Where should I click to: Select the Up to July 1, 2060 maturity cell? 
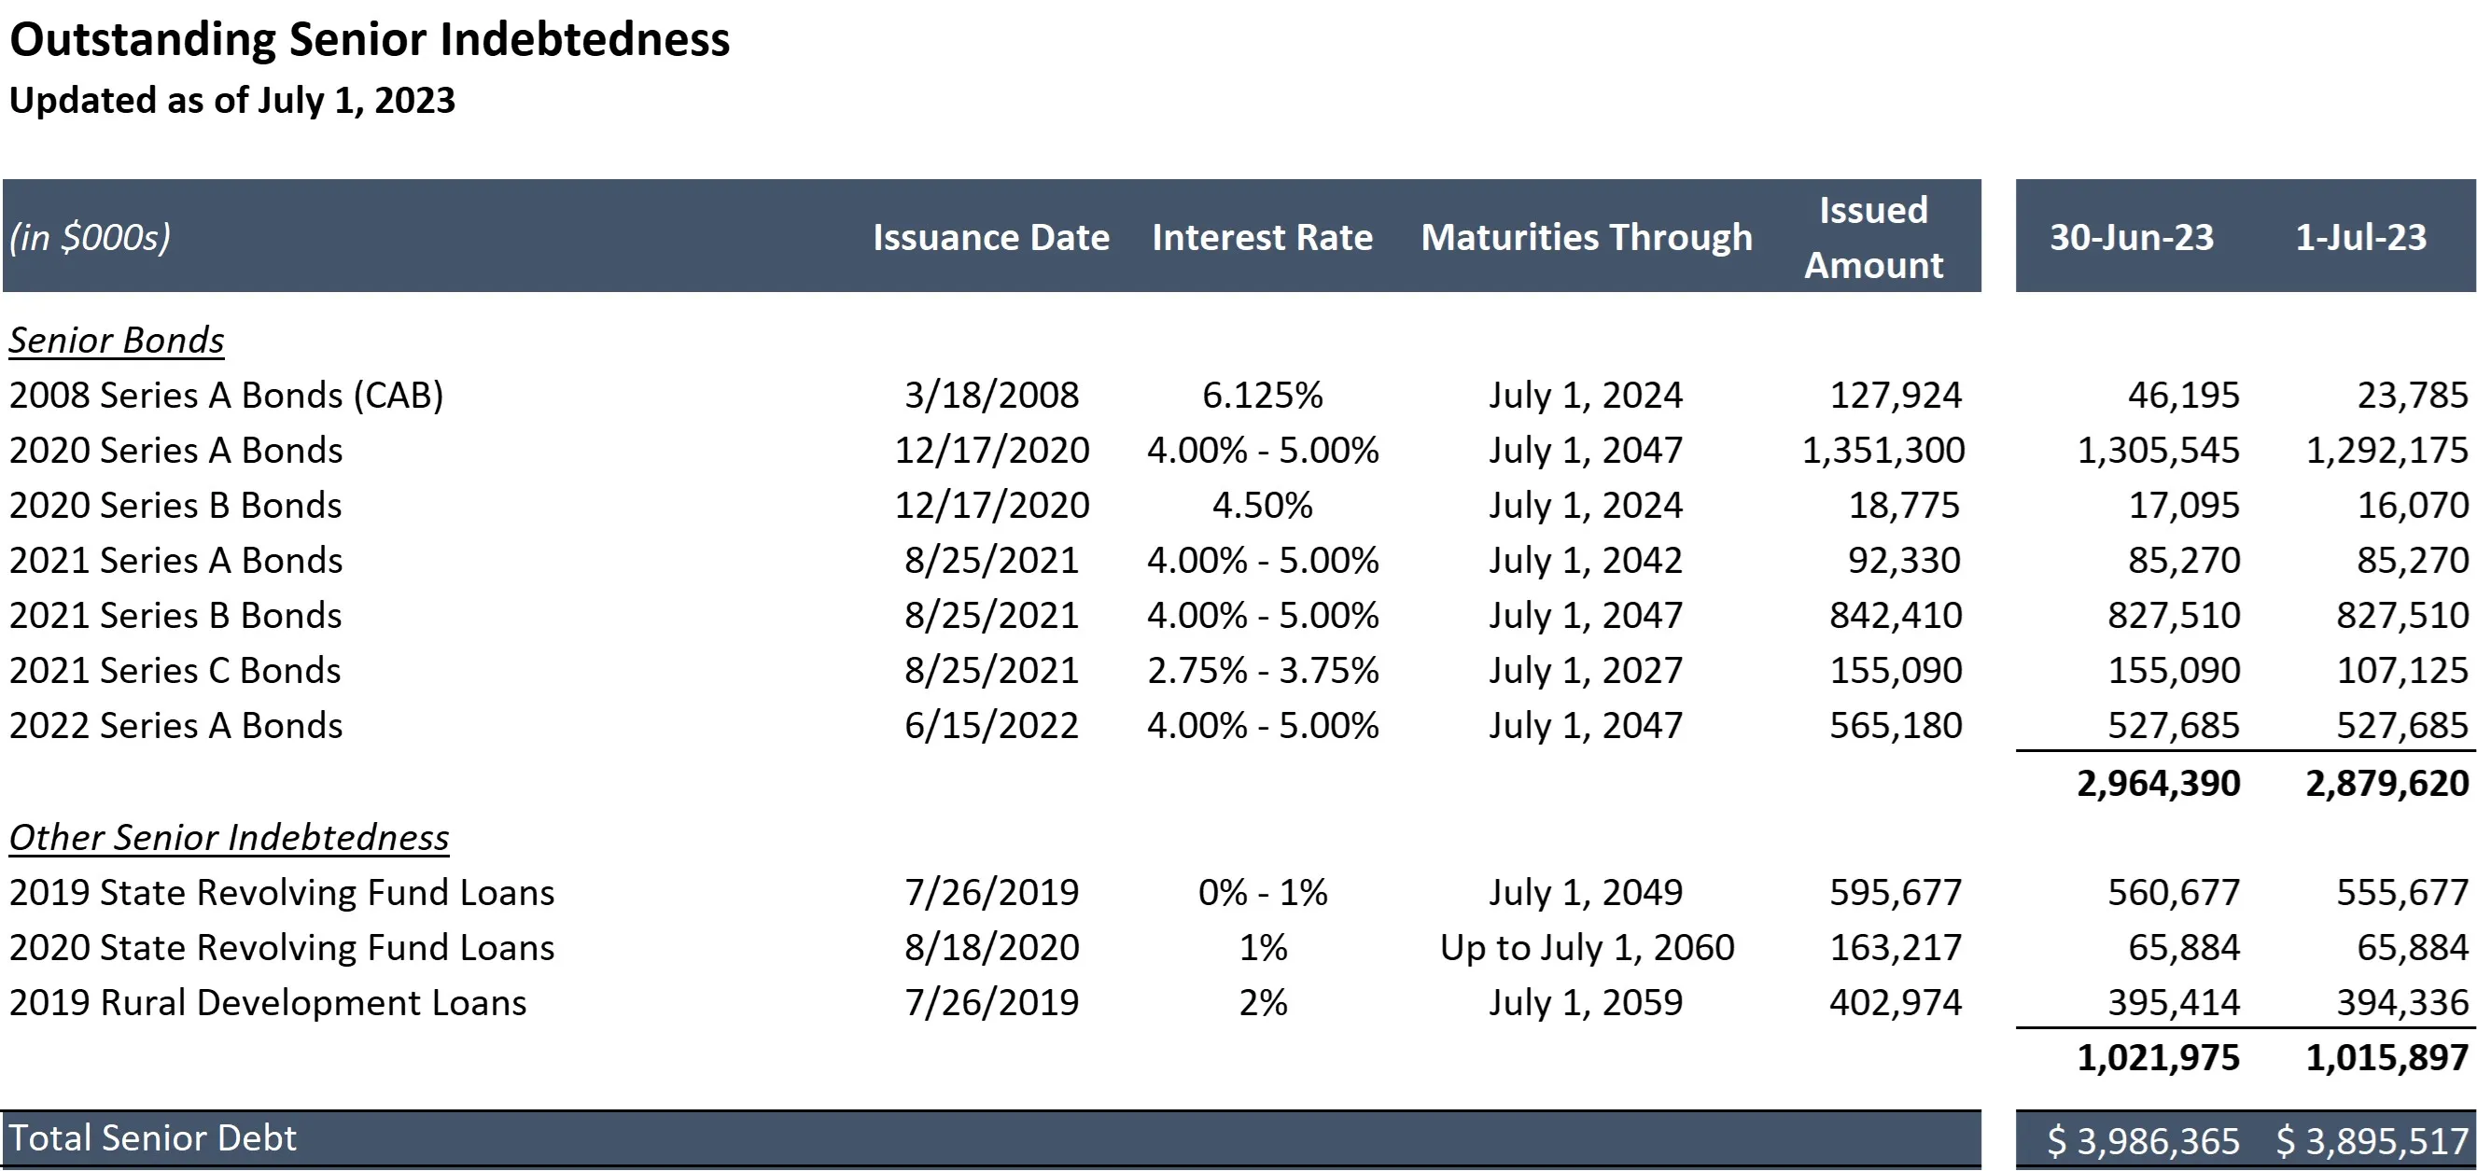[x=1586, y=948]
